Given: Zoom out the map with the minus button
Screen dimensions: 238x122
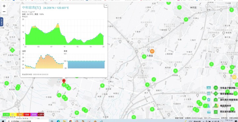Looking at the screenshot, I should (x=4, y=12).
